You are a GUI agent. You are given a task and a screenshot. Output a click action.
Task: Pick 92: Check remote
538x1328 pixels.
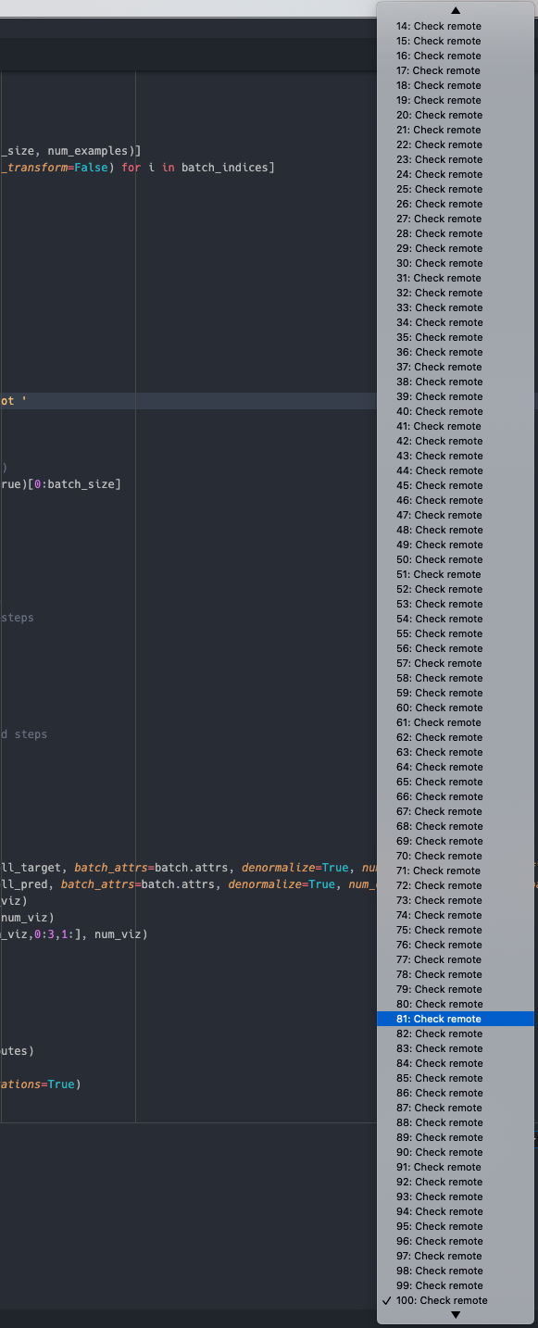pyautogui.click(x=456, y=1182)
